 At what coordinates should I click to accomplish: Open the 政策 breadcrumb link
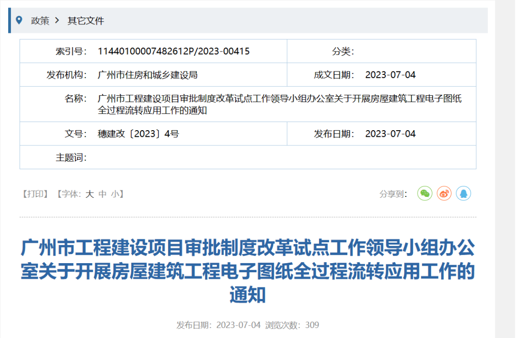point(40,20)
